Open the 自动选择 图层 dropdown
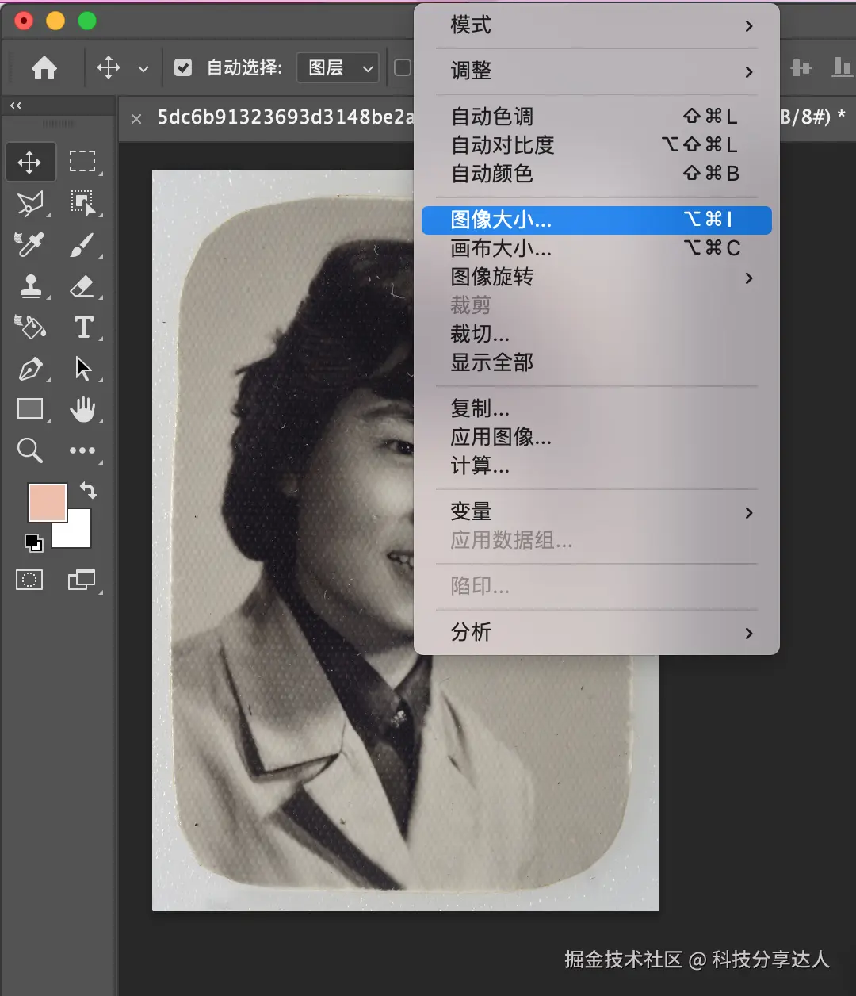Image resolution: width=856 pixels, height=996 pixels. point(338,67)
